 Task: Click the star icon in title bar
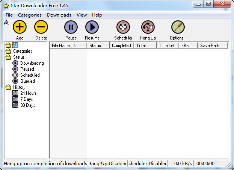(6, 6)
